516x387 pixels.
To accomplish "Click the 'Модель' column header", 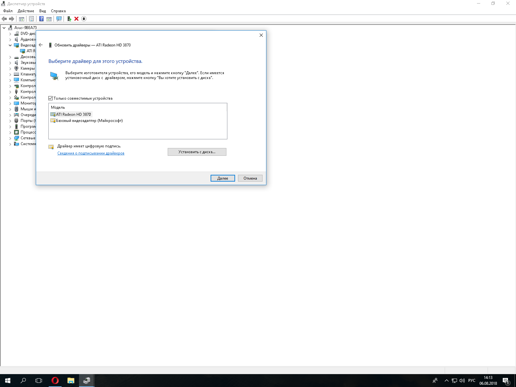I will 58,107.
